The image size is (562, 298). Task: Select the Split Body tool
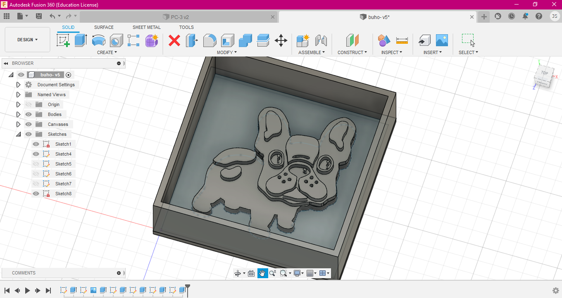[263, 40]
